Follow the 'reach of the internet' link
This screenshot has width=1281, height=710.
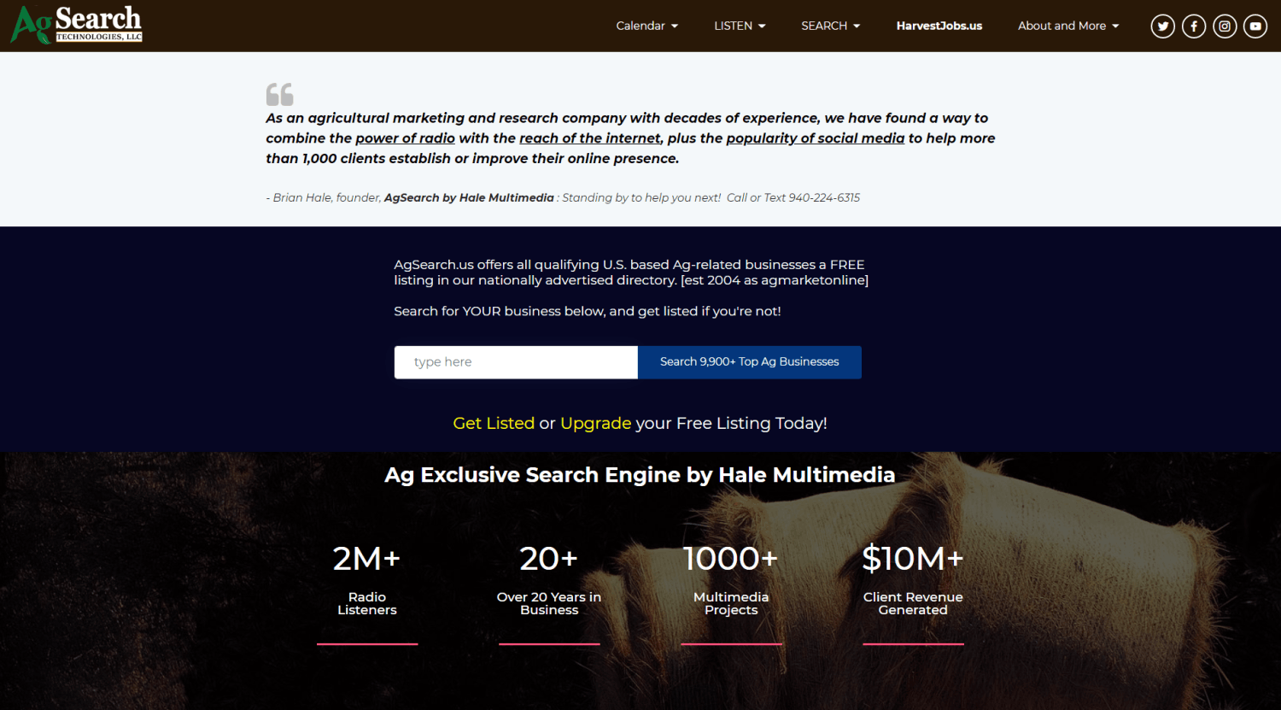[590, 138]
